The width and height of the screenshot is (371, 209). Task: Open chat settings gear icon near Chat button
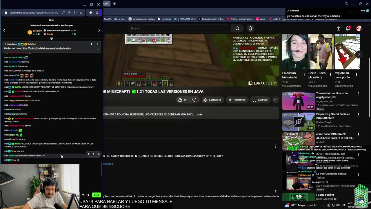[88, 195]
